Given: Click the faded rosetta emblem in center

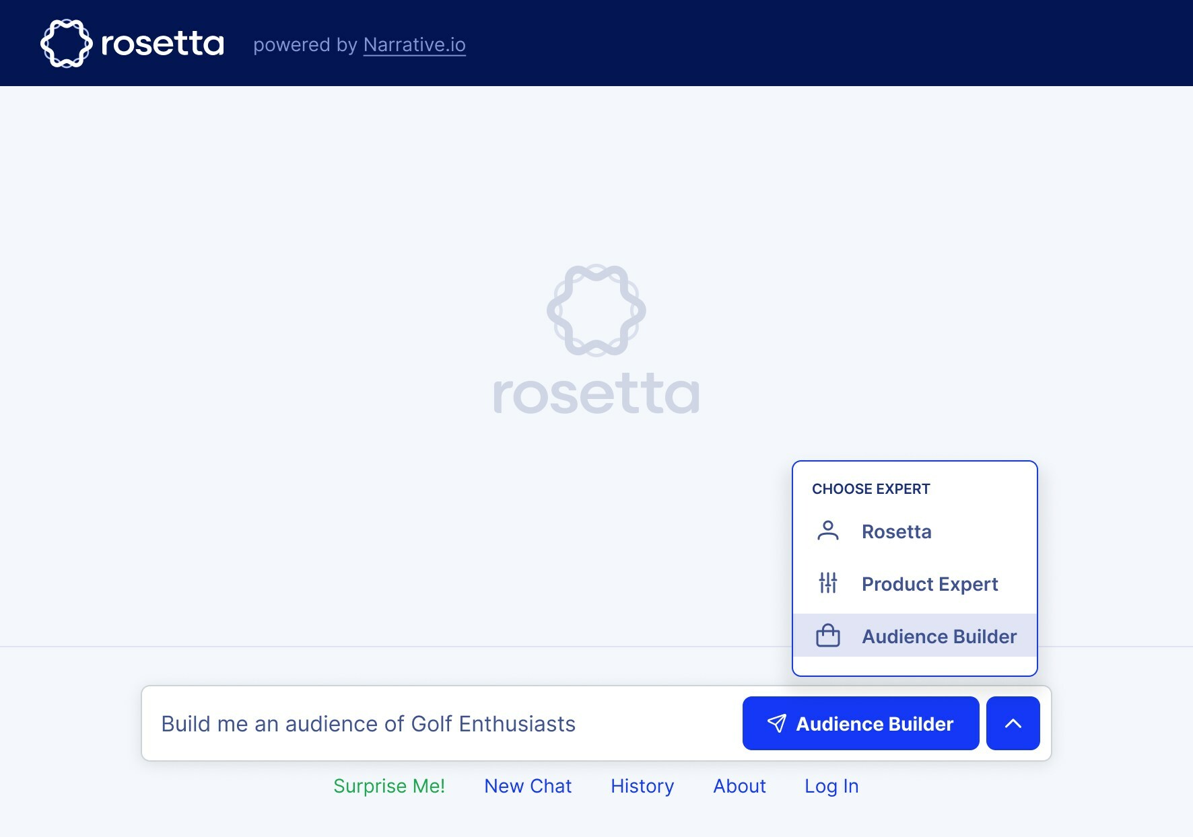Looking at the screenshot, I should coord(596,310).
